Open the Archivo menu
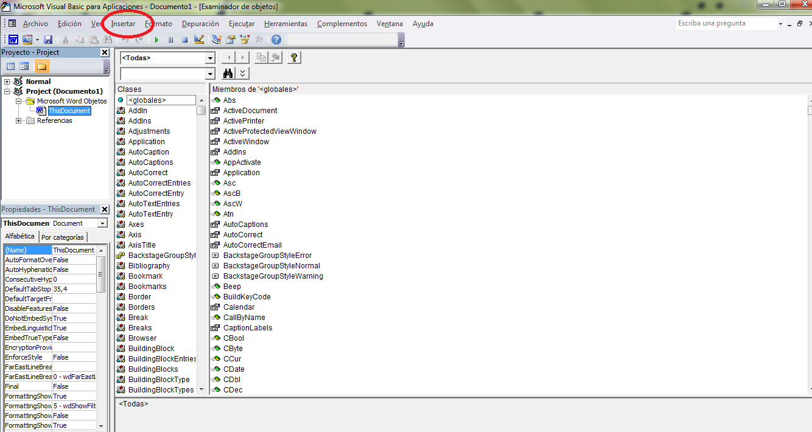 [35, 24]
